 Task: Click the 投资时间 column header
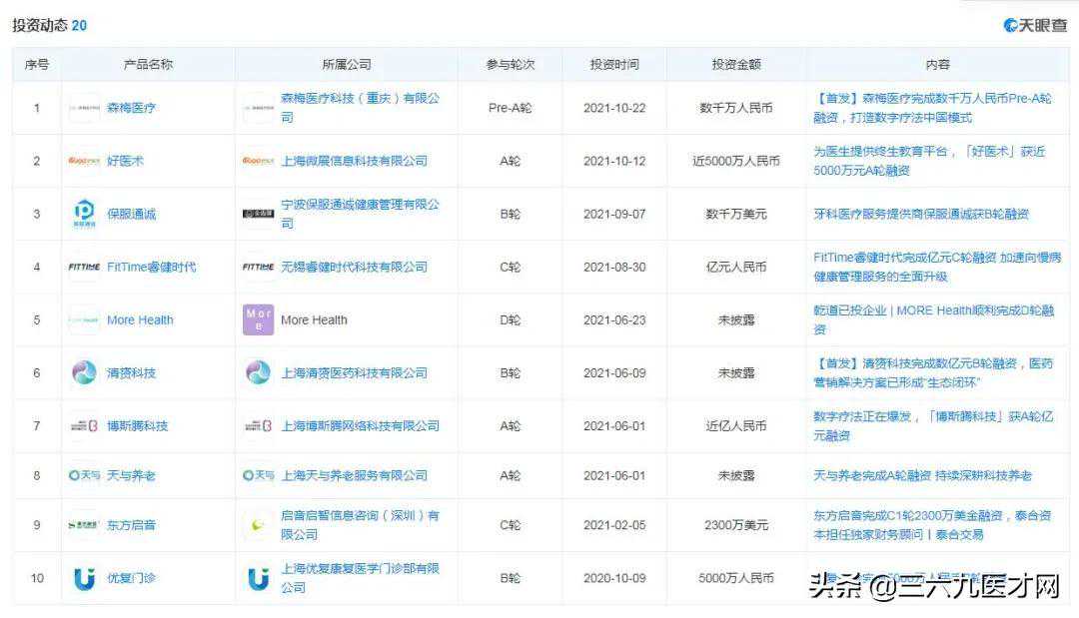(614, 64)
